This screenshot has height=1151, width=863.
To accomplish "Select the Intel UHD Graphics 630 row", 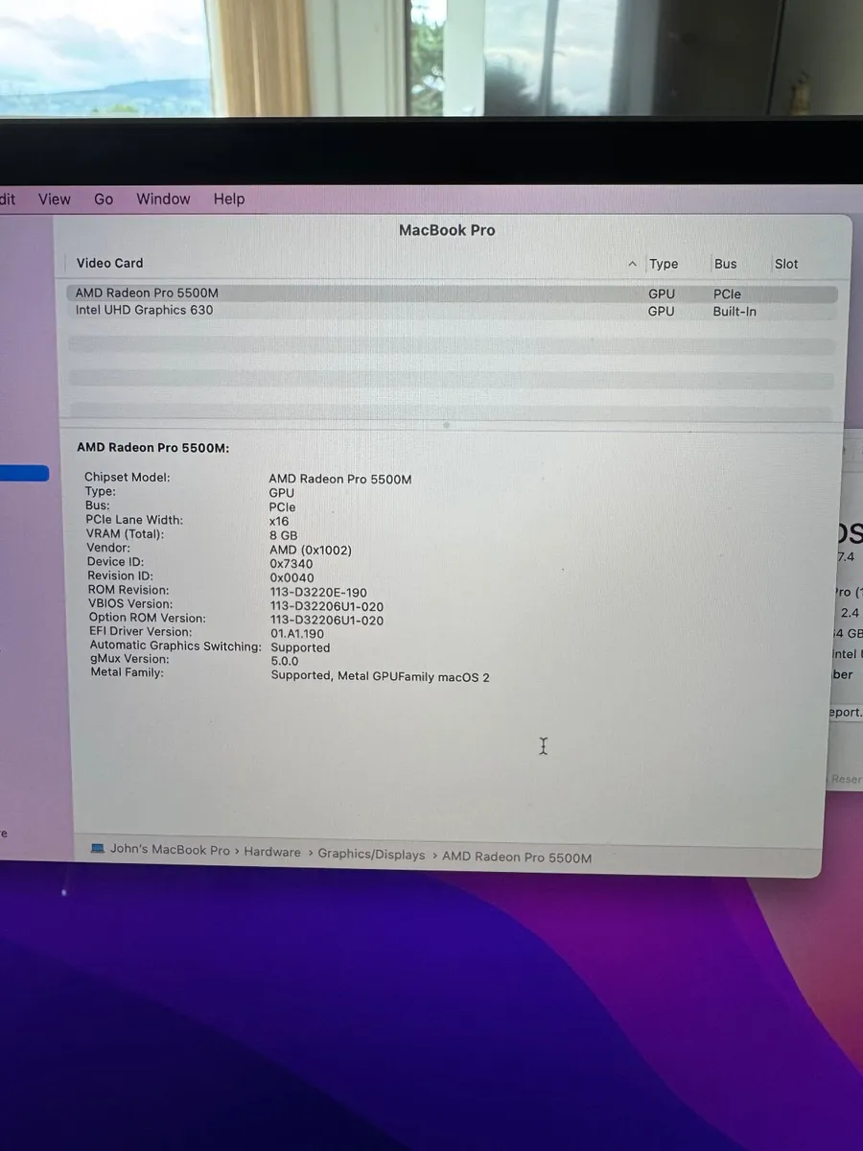I will click(x=452, y=311).
